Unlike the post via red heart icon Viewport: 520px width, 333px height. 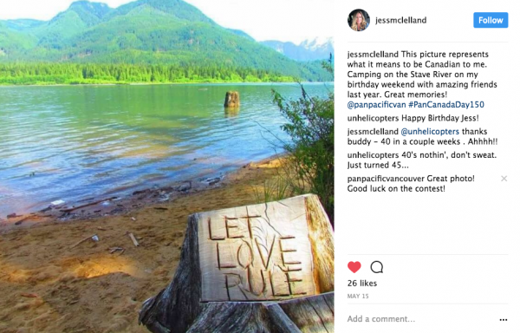(x=354, y=267)
